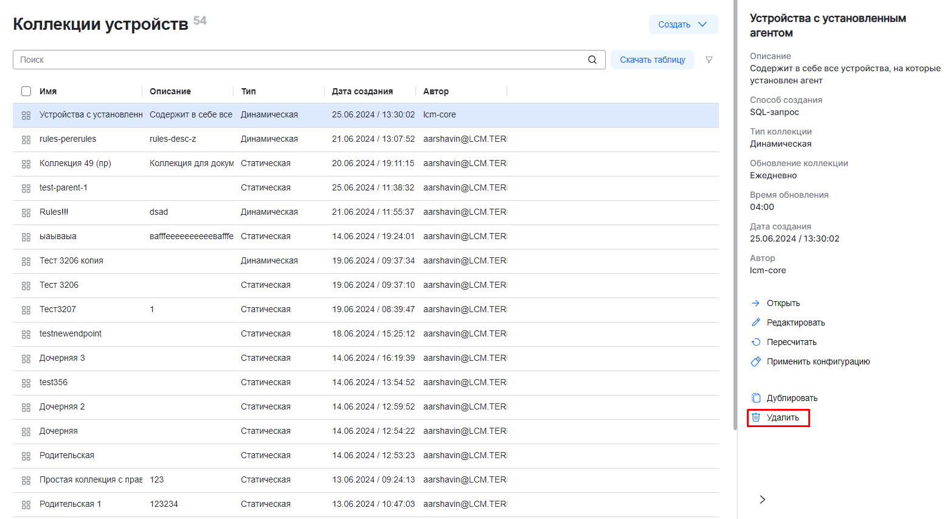This screenshot has width=950, height=519.
Task: Open the table filter funnel icon
Action: [709, 60]
